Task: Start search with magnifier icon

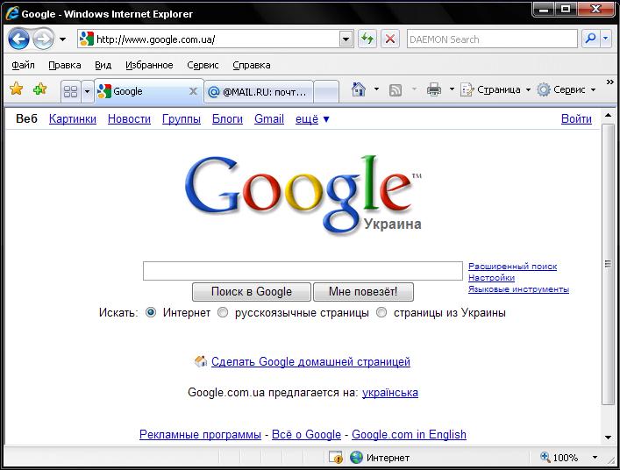Action: (591, 39)
